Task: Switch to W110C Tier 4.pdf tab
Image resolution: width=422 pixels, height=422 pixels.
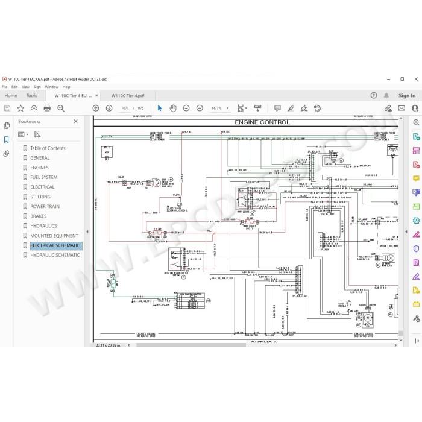Action: [x=128, y=95]
